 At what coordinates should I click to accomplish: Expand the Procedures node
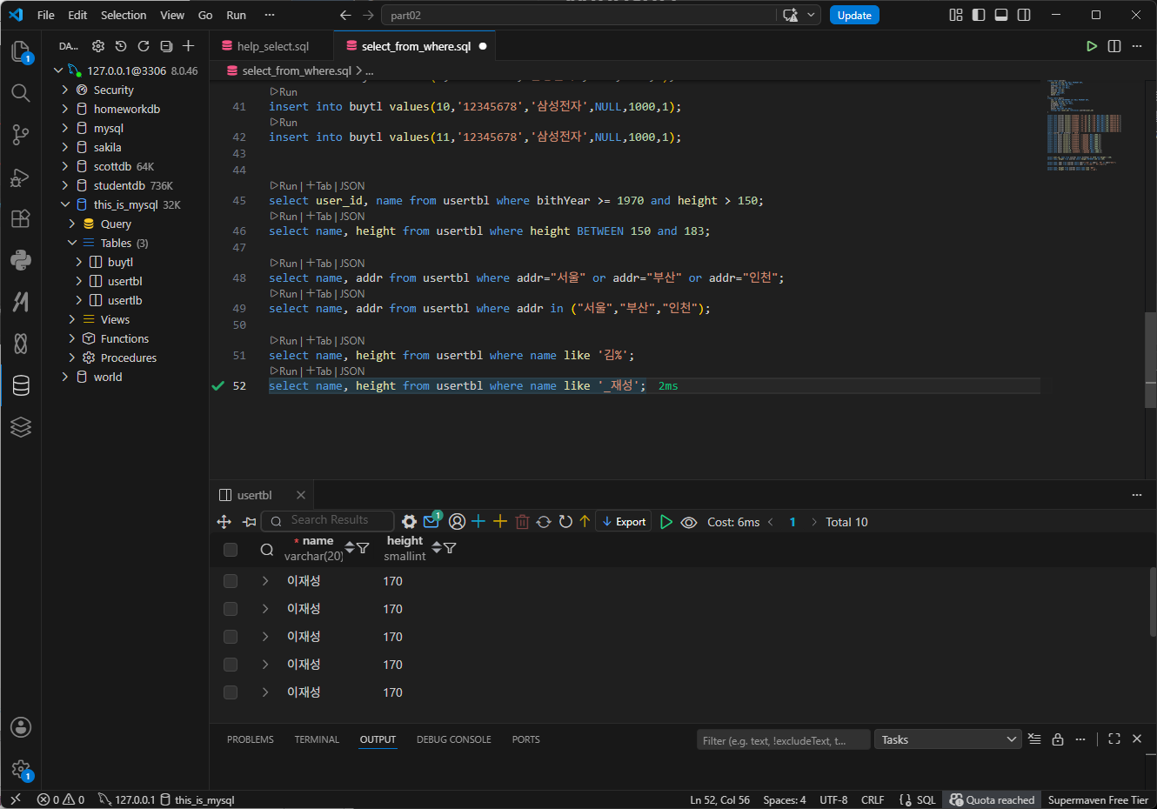pyautogui.click(x=72, y=358)
